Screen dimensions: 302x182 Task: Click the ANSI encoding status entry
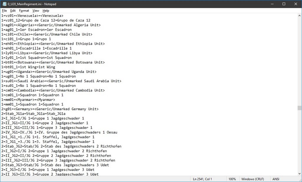coord(276,179)
